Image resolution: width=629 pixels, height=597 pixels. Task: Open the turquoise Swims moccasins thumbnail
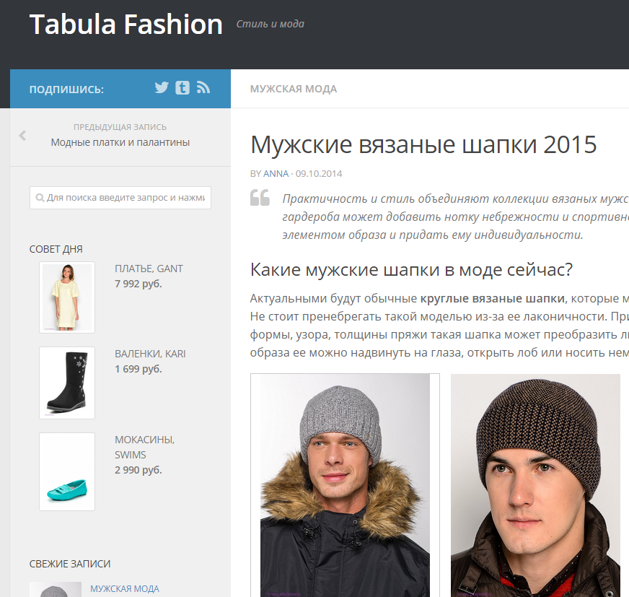coord(67,471)
